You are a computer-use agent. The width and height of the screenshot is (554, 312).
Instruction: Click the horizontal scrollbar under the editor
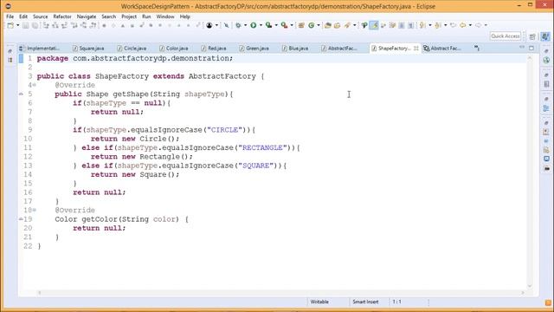point(280,293)
